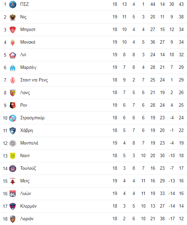Select the Λοριάν club crest icon
Image resolution: width=187 pixels, height=225 pixels.
[13, 219]
